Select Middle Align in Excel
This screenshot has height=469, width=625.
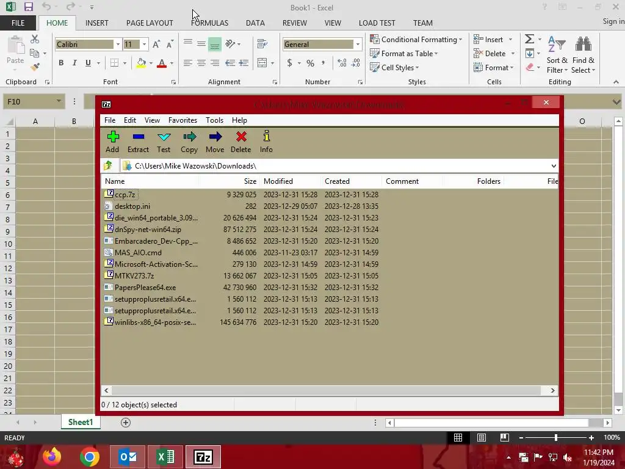pos(201,44)
